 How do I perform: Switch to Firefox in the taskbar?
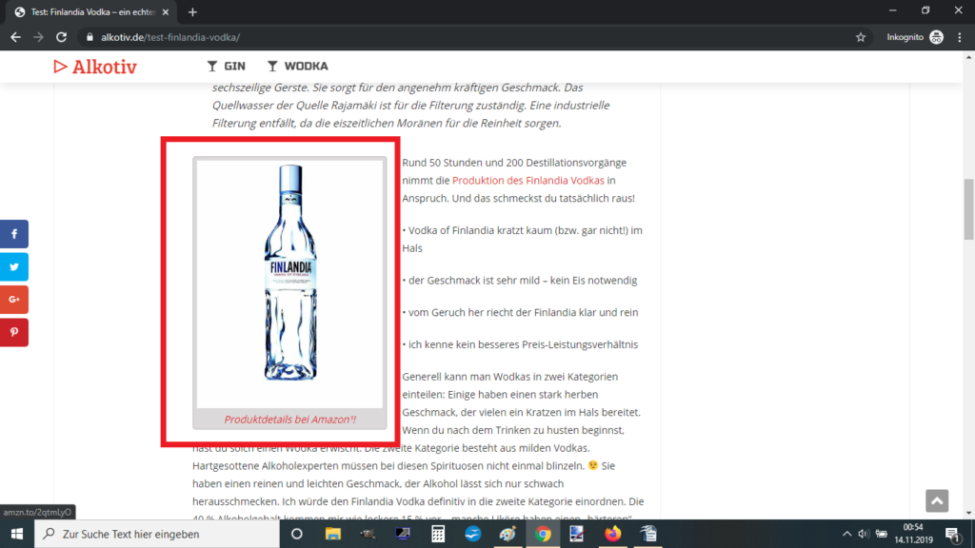click(x=612, y=534)
